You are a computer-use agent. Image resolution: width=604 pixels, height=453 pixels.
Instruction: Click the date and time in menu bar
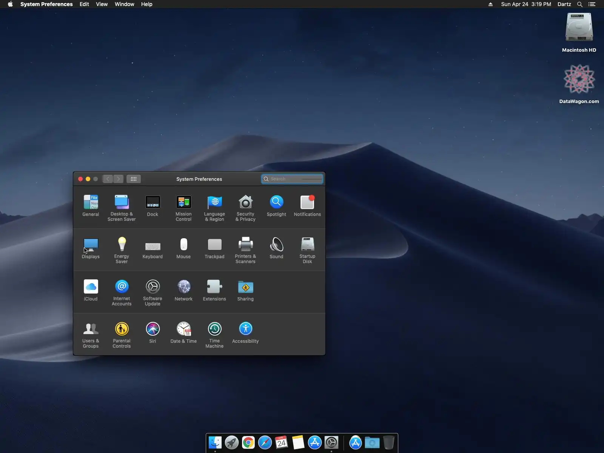coord(526,4)
